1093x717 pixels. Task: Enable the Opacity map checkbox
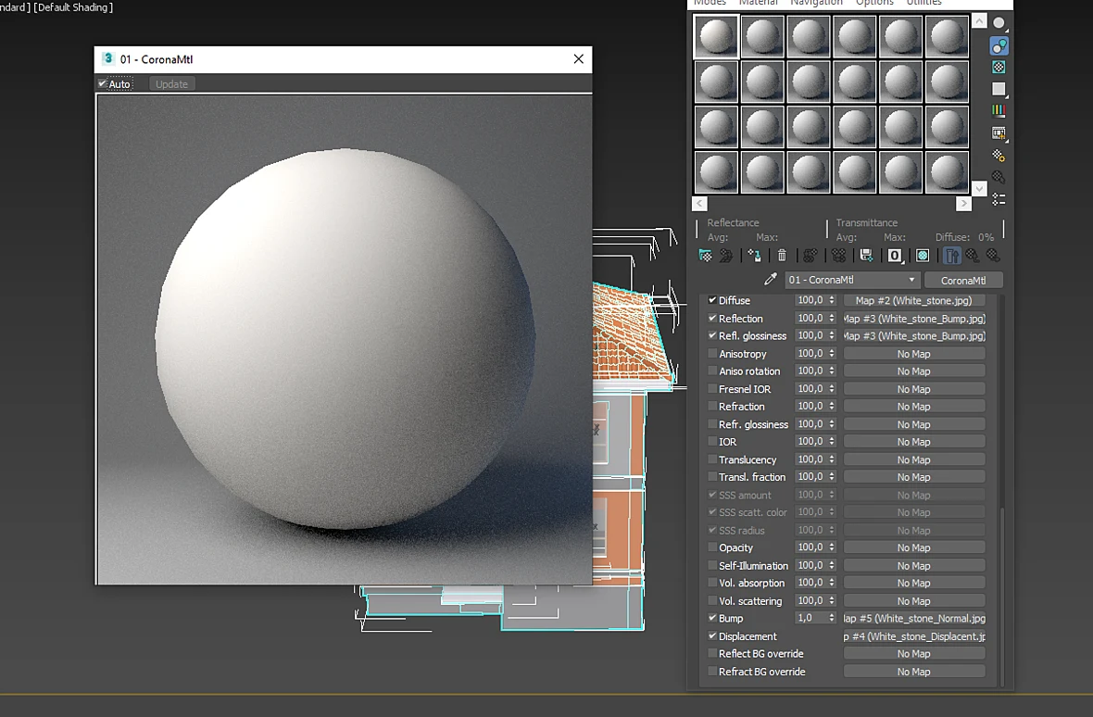tap(712, 547)
